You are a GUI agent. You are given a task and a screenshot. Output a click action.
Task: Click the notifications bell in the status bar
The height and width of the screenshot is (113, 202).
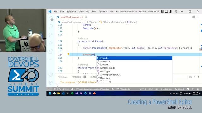click(198, 89)
